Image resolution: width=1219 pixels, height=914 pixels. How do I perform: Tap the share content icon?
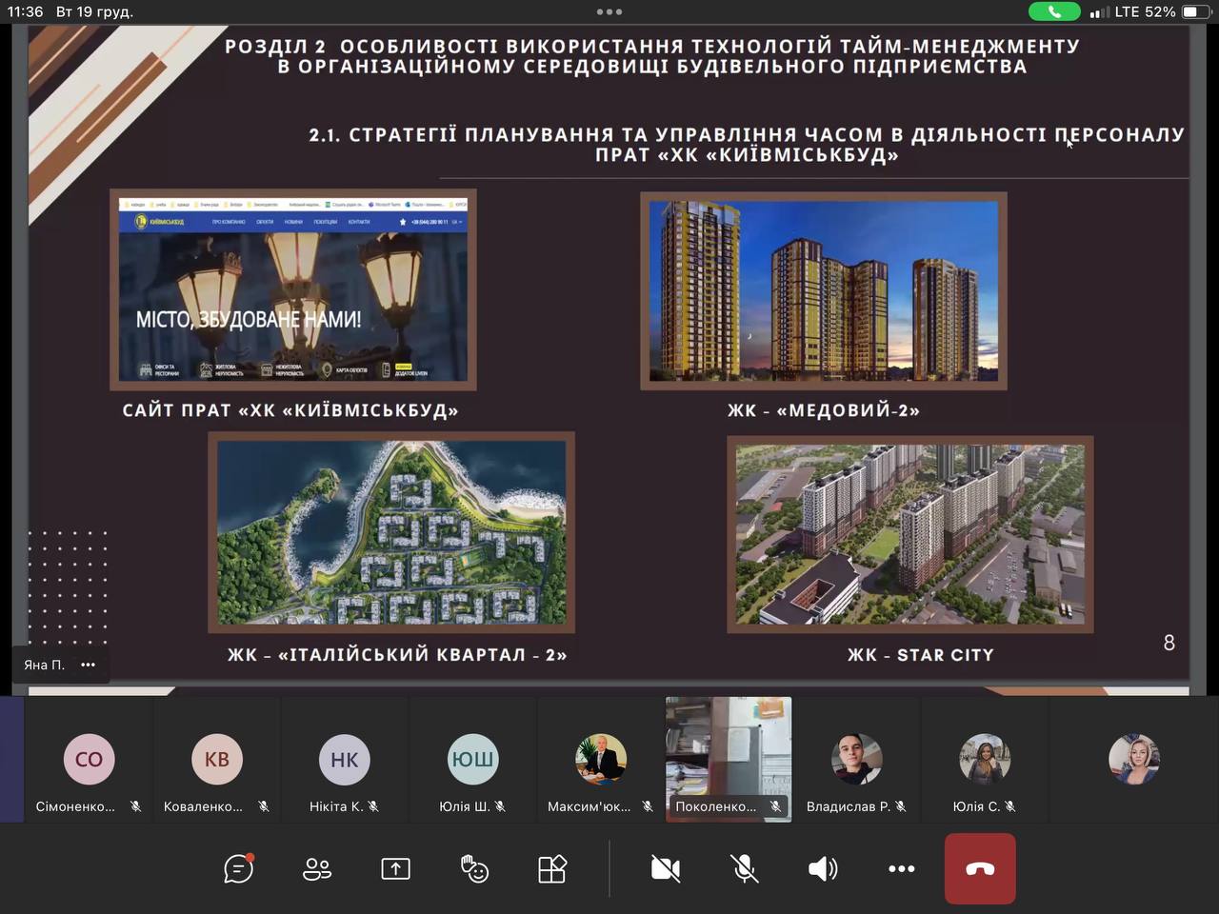point(395,868)
